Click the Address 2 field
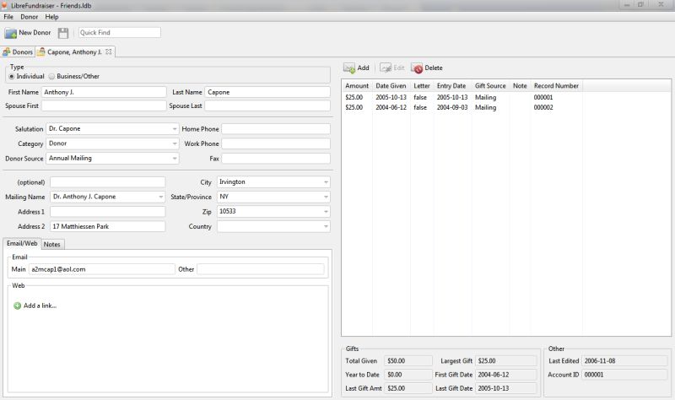Viewport: 675px width, 400px height. [108, 226]
